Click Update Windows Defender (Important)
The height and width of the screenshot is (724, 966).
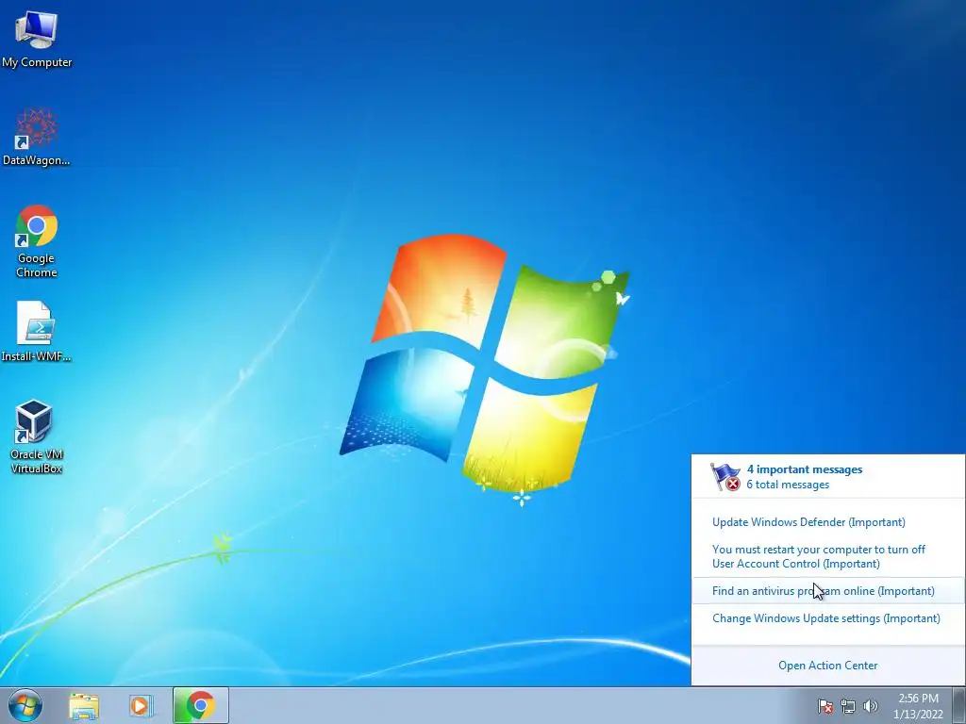tap(808, 522)
